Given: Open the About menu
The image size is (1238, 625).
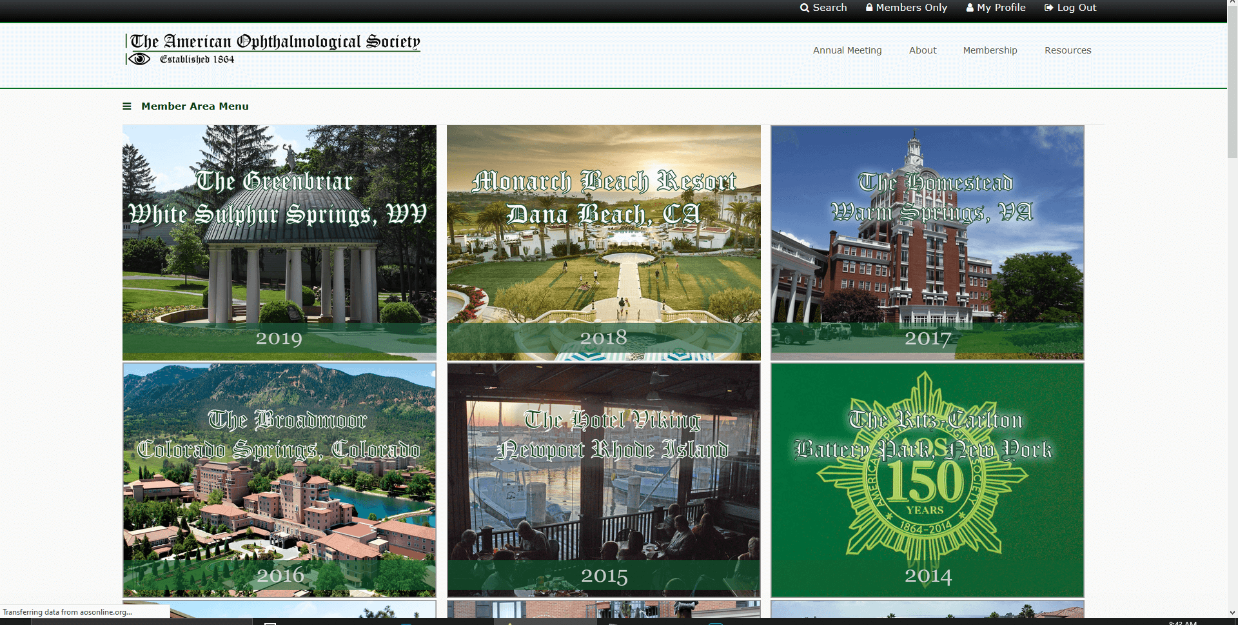Looking at the screenshot, I should 923,50.
